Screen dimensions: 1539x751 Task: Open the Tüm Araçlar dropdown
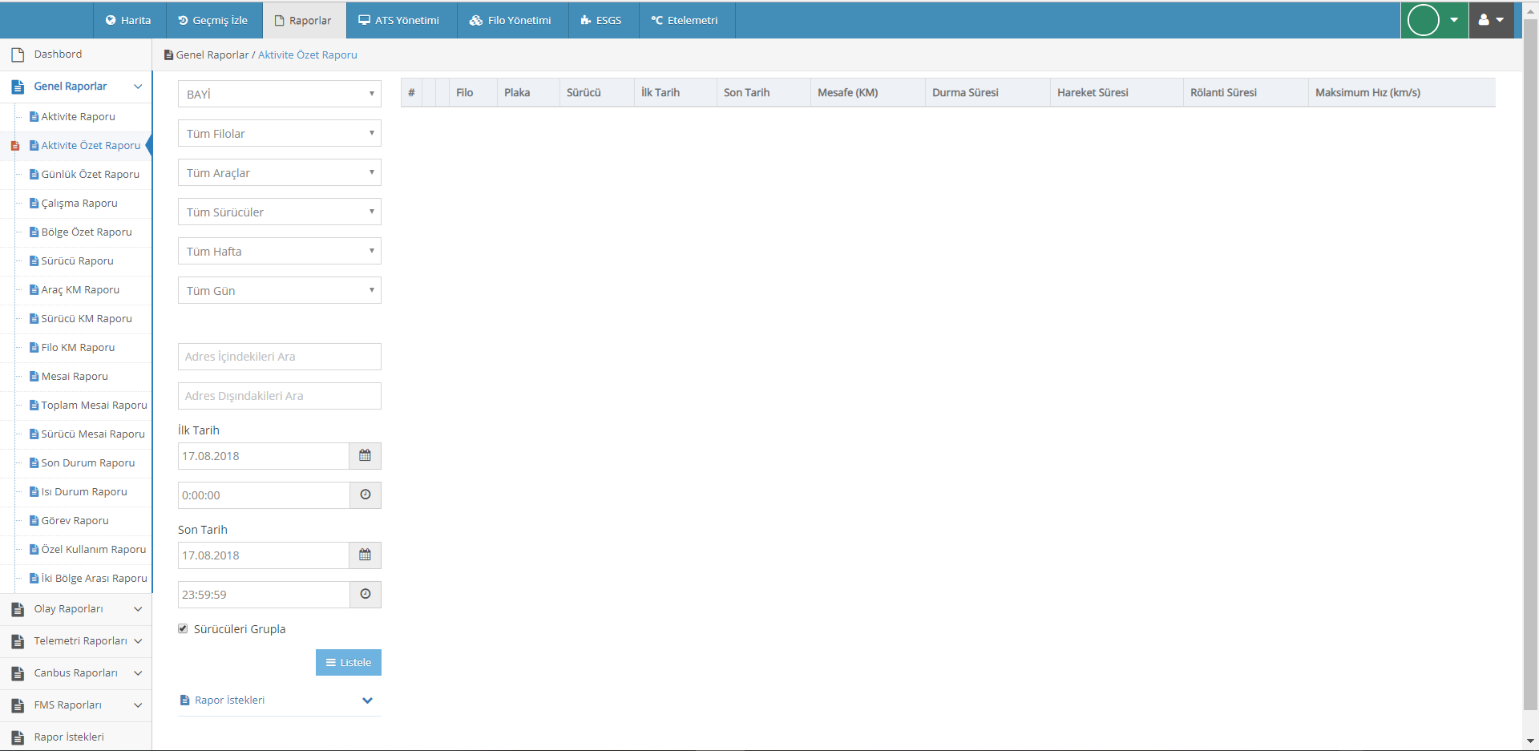279,172
